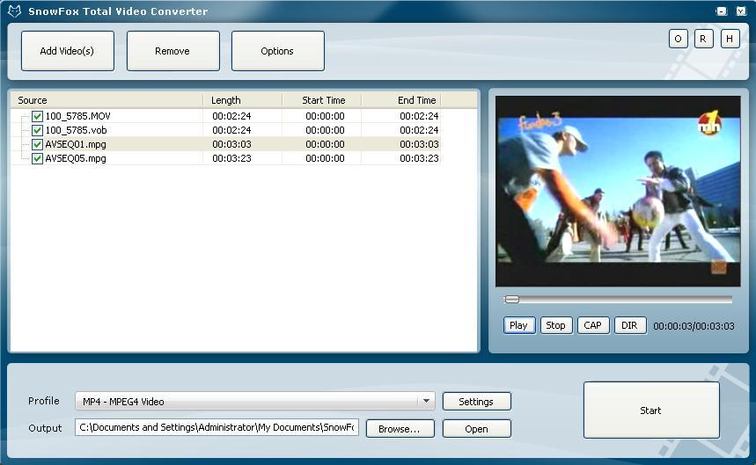Screen dimensions: 756x465
Task: Click Browse to choose output folder
Action: 400,429
